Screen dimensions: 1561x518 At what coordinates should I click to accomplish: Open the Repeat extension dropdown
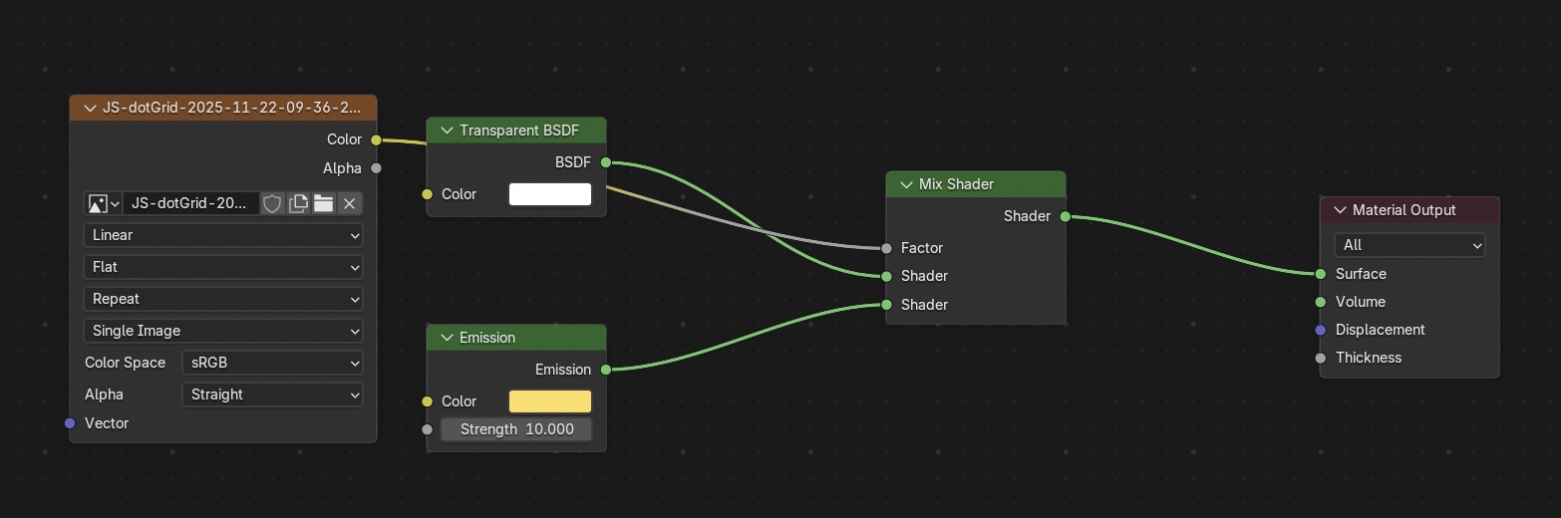pos(223,299)
